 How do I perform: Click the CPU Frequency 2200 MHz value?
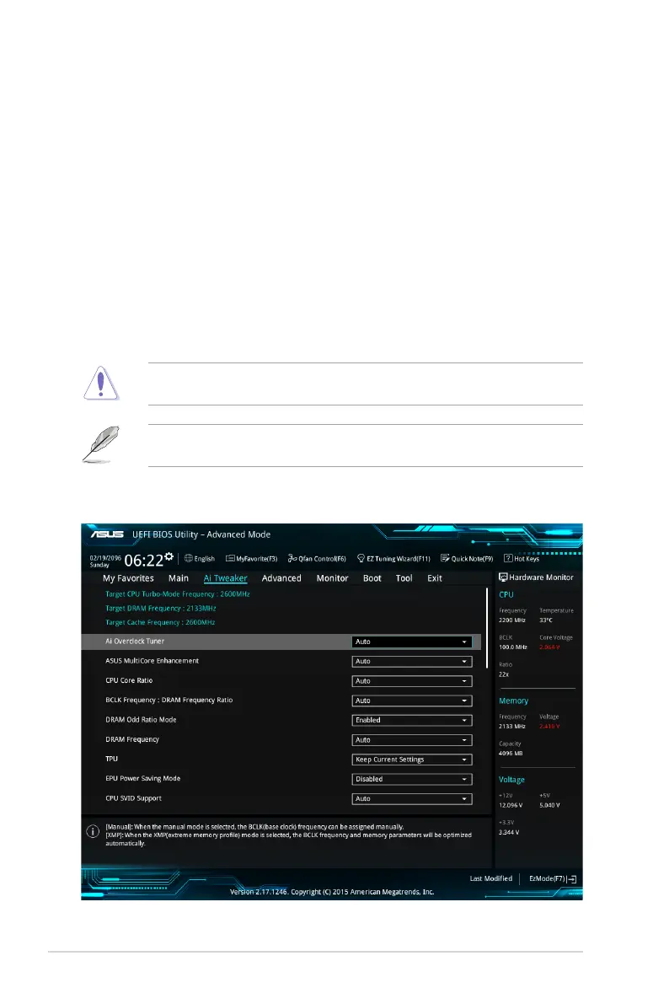(512, 620)
